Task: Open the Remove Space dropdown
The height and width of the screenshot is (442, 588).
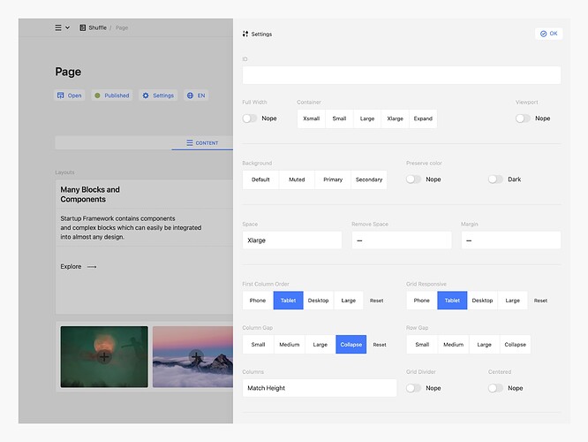Action: pyautogui.click(x=402, y=240)
